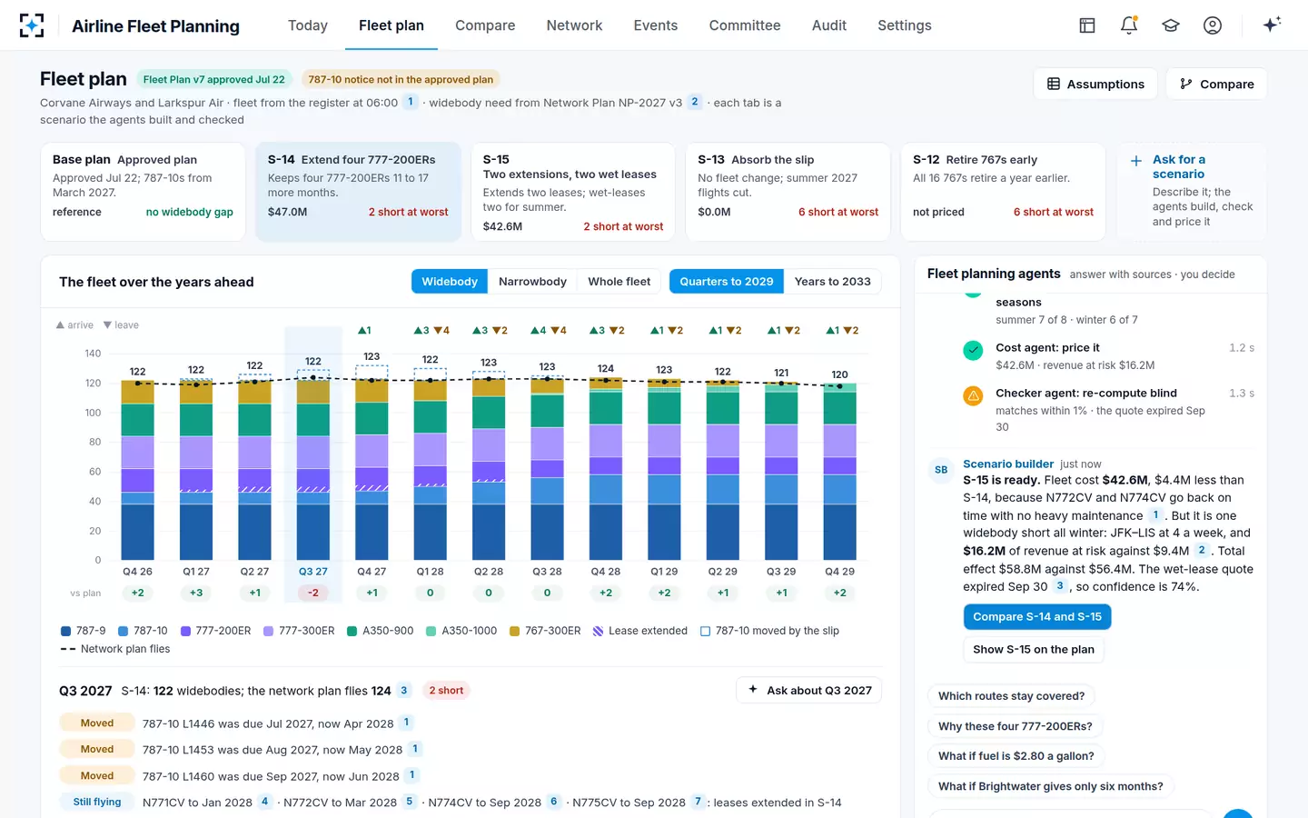Click the A350-900 legend color swatch
The height and width of the screenshot is (818, 1308).
coord(352,631)
